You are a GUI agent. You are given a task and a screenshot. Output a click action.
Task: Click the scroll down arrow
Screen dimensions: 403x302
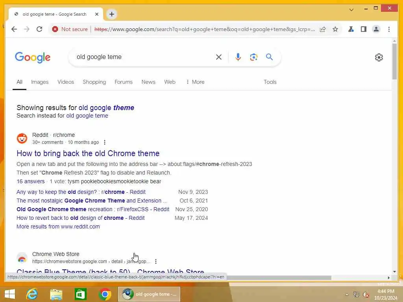(394, 272)
